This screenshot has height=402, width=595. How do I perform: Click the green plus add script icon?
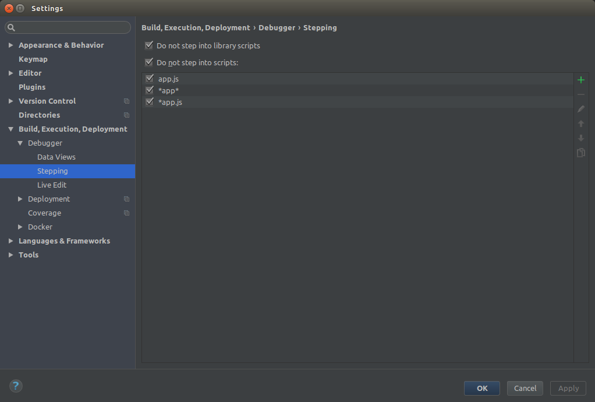pyautogui.click(x=580, y=80)
